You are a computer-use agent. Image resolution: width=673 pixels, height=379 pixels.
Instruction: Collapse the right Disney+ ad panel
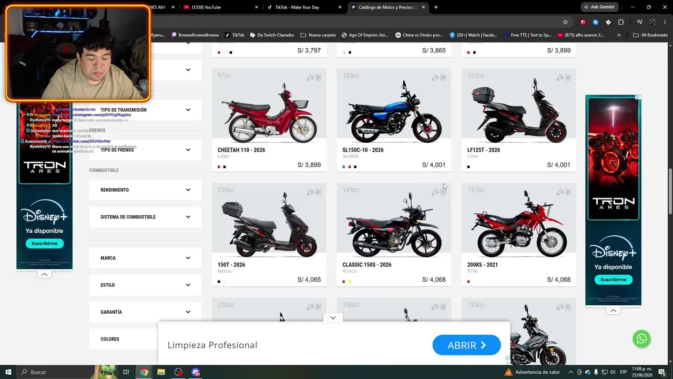click(613, 311)
